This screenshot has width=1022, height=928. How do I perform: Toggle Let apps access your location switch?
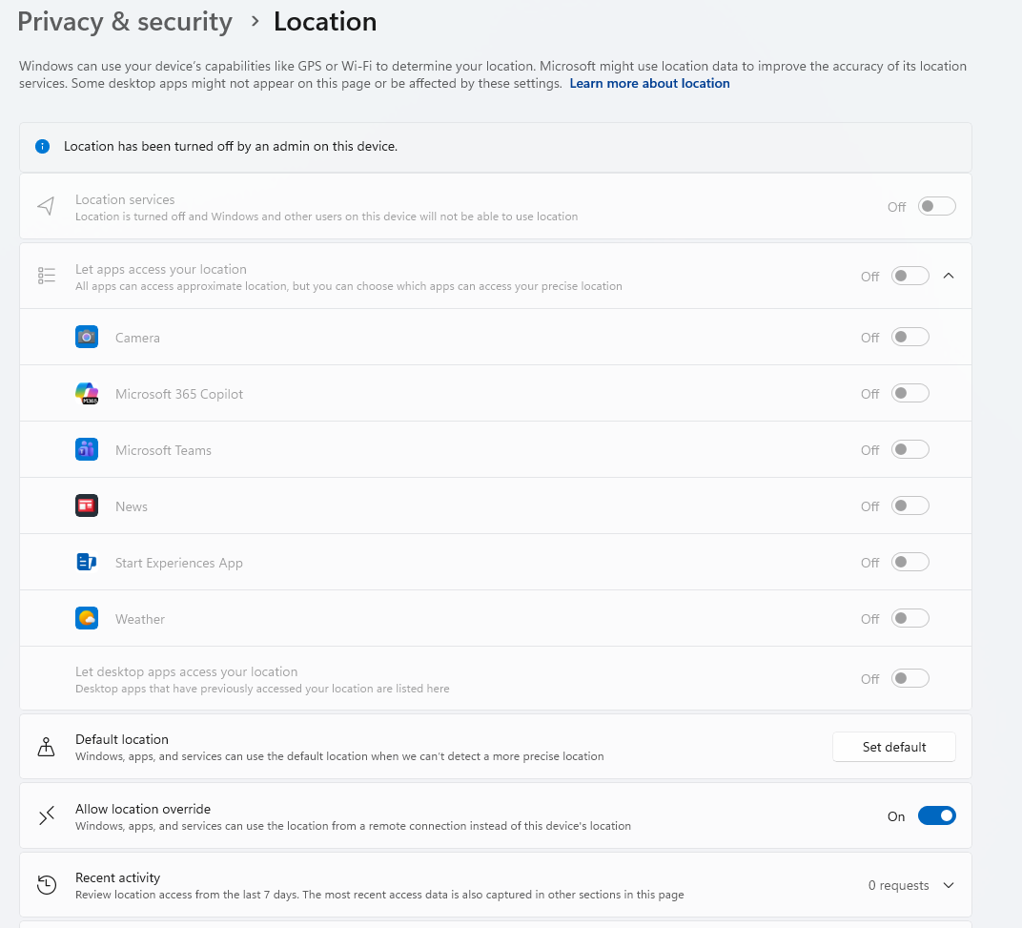click(910, 276)
